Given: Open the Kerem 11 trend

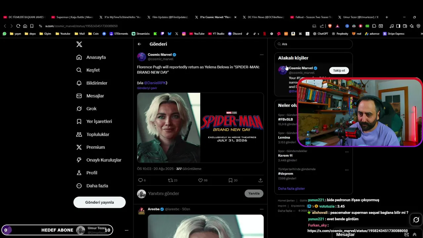Looking at the screenshot, I should pyautogui.click(x=285, y=156).
